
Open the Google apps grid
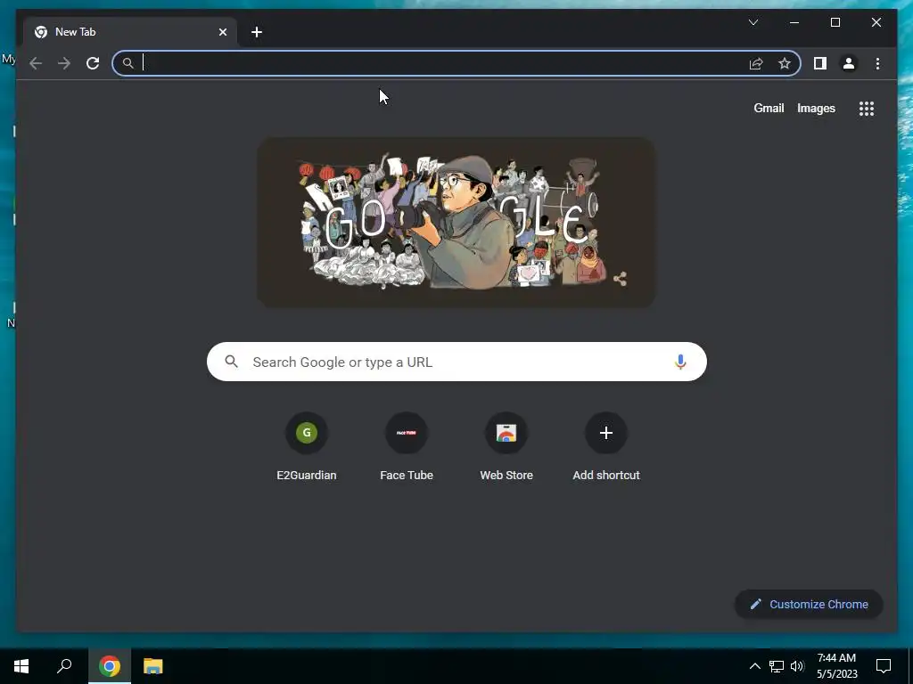click(x=867, y=109)
